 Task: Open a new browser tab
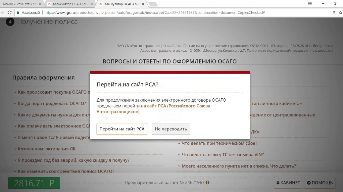153,4
